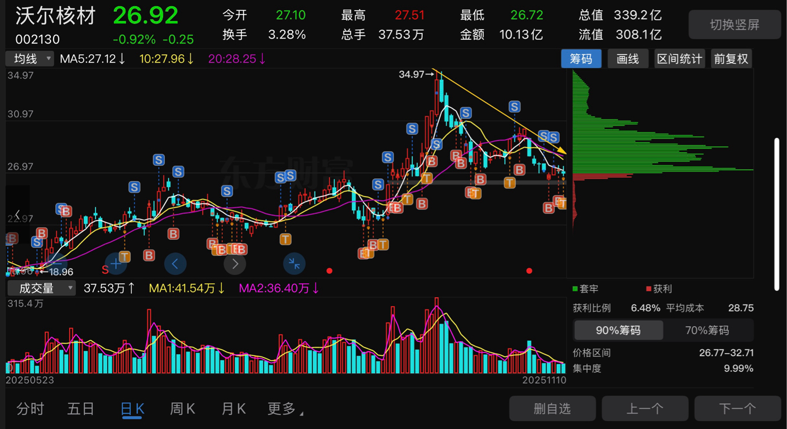Select the 70%筹码 option

coord(707,330)
